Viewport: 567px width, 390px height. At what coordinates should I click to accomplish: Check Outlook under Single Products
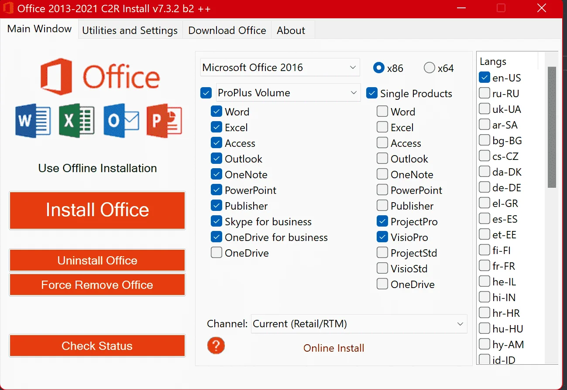point(382,159)
